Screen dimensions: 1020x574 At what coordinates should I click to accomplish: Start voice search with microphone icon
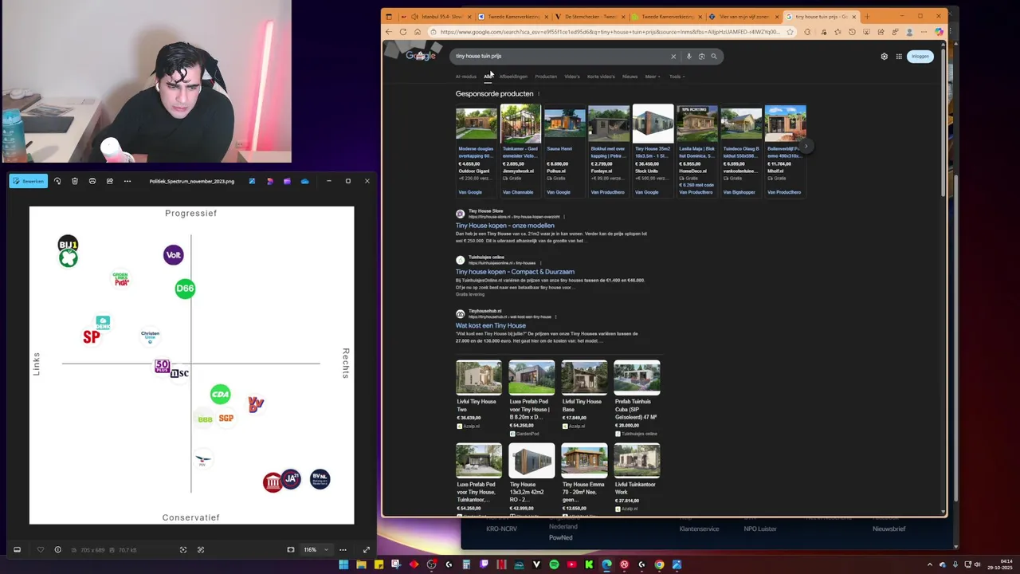click(x=689, y=57)
